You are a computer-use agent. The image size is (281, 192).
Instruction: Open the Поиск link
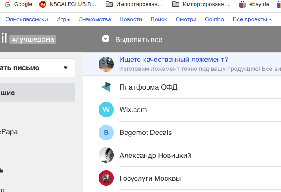[159, 19]
